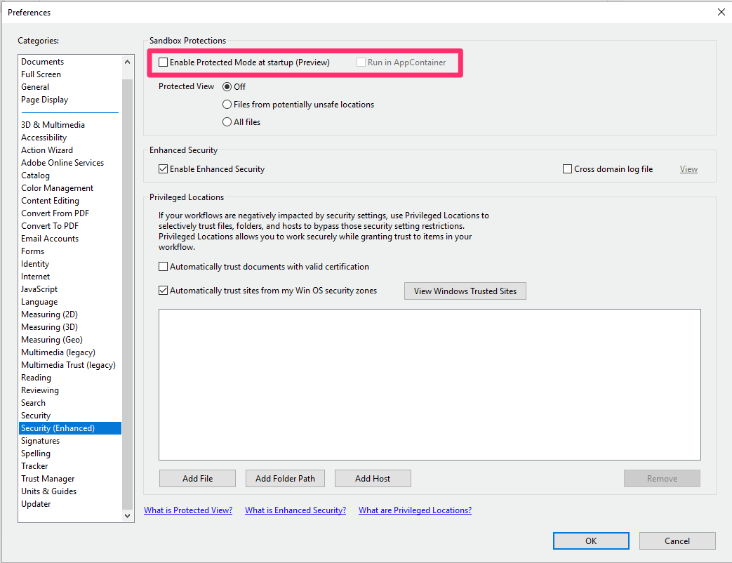732x563 pixels.
Task: Open Multimedia (legacy) category
Action: (70, 352)
